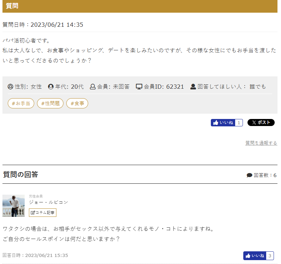Click the speech bubble icon beside 回答数
281x264 pixels.
tap(249, 175)
